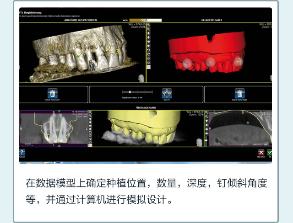
Task: Click the Abbrechen cancel button
Action: pyautogui.click(x=261, y=153)
